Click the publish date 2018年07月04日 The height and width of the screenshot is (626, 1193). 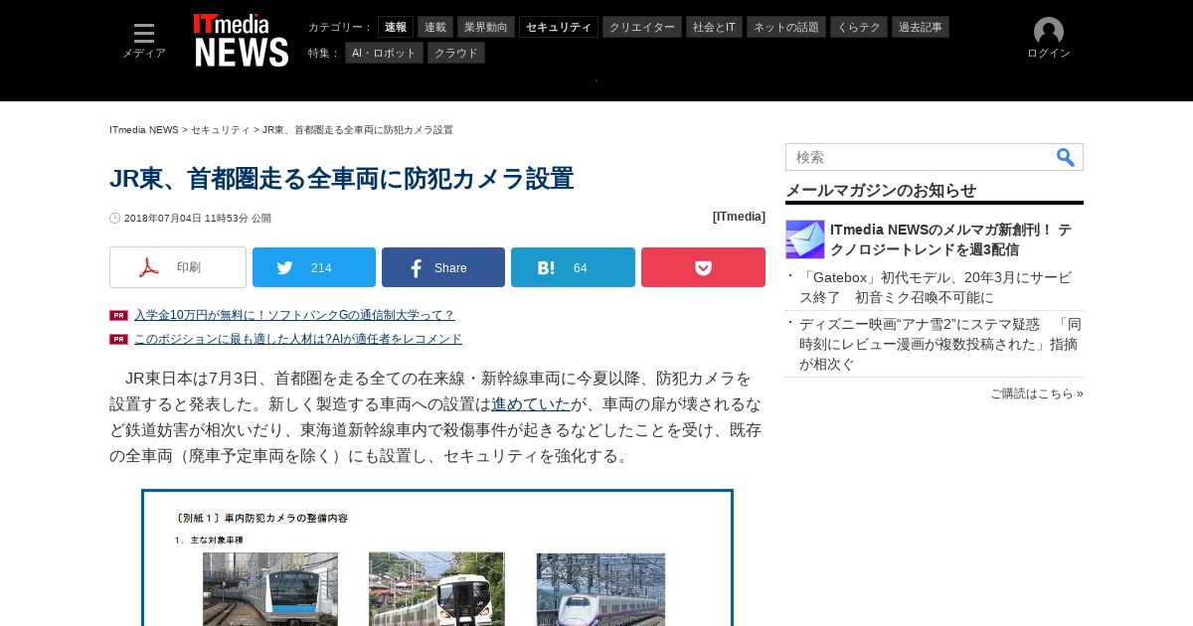(163, 219)
